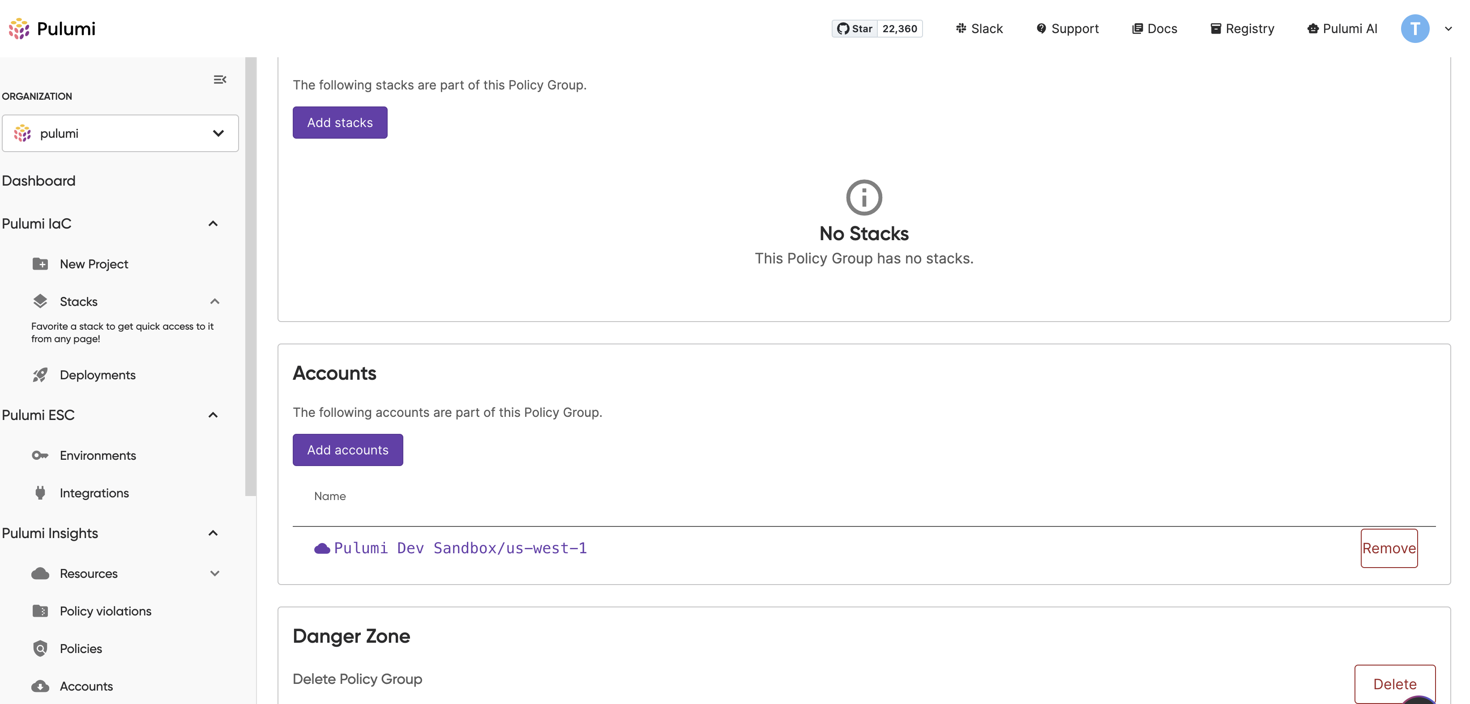
Task: Expand the Resources sidebar group
Action: [214, 573]
